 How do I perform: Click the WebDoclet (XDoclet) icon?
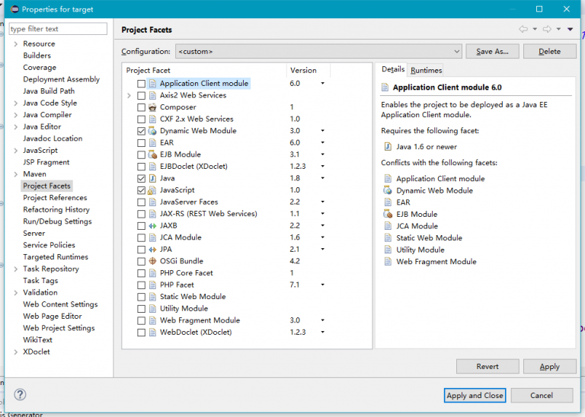coord(152,333)
